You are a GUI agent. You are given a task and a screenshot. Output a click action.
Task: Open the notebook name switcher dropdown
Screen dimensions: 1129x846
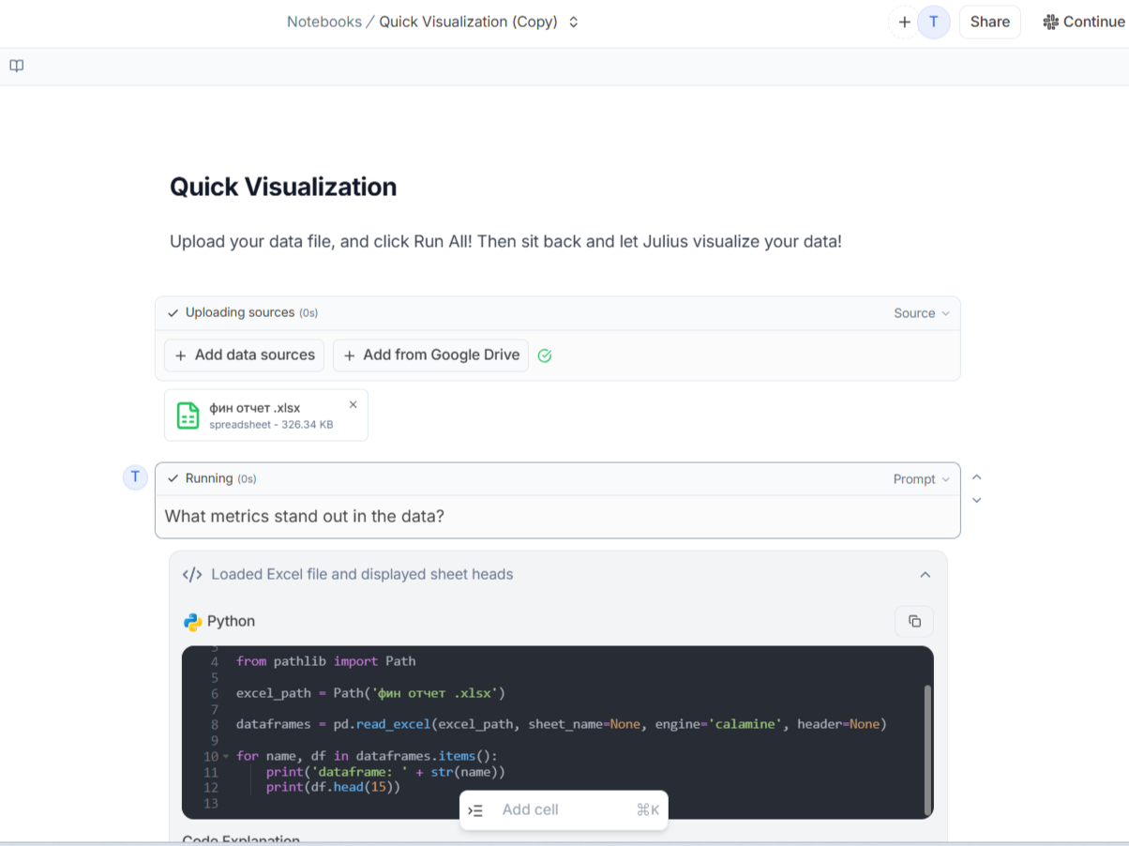pyautogui.click(x=574, y=22)
